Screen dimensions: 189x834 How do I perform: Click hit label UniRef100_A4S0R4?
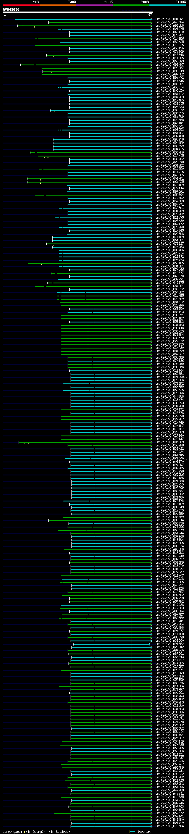coord(169,22)
